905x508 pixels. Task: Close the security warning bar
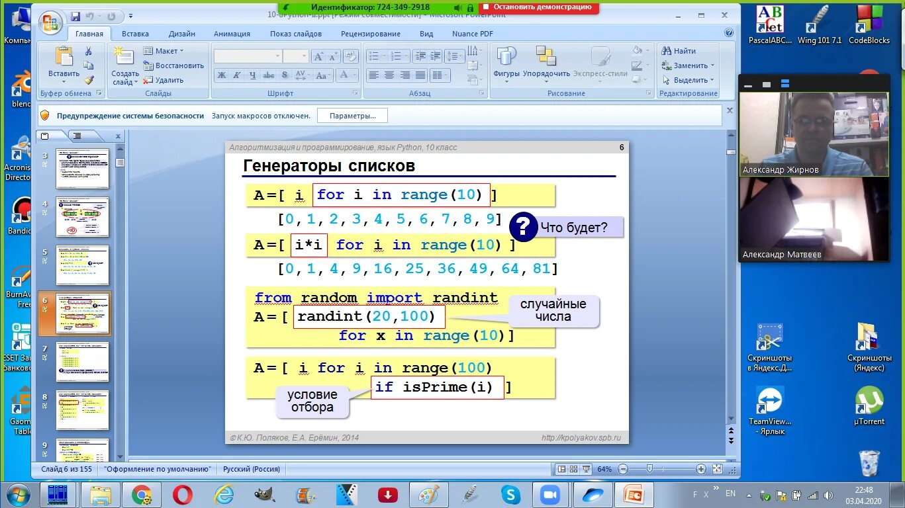[x=730, y=111]
